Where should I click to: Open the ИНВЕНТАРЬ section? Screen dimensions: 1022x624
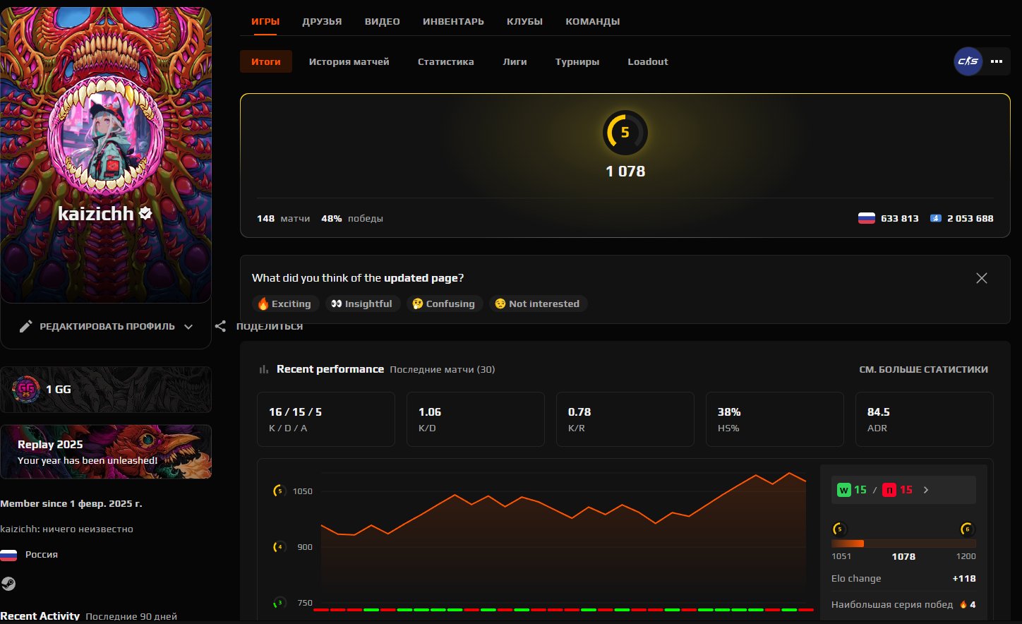(x=453, y=21)
